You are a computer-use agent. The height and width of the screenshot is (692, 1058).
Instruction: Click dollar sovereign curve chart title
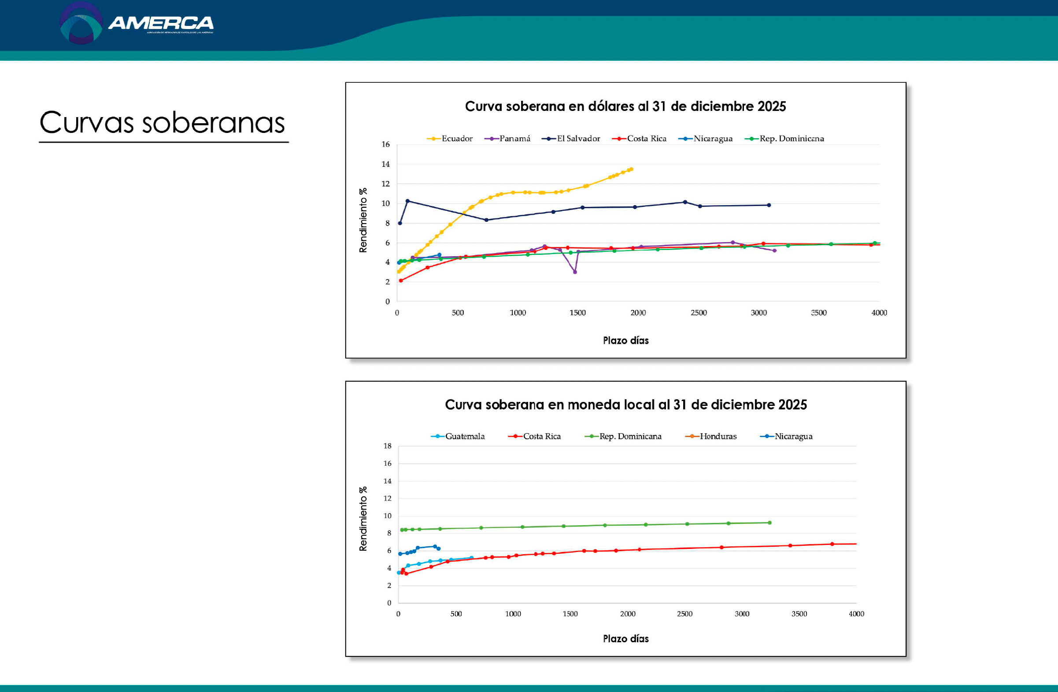(x=625, y=106)
